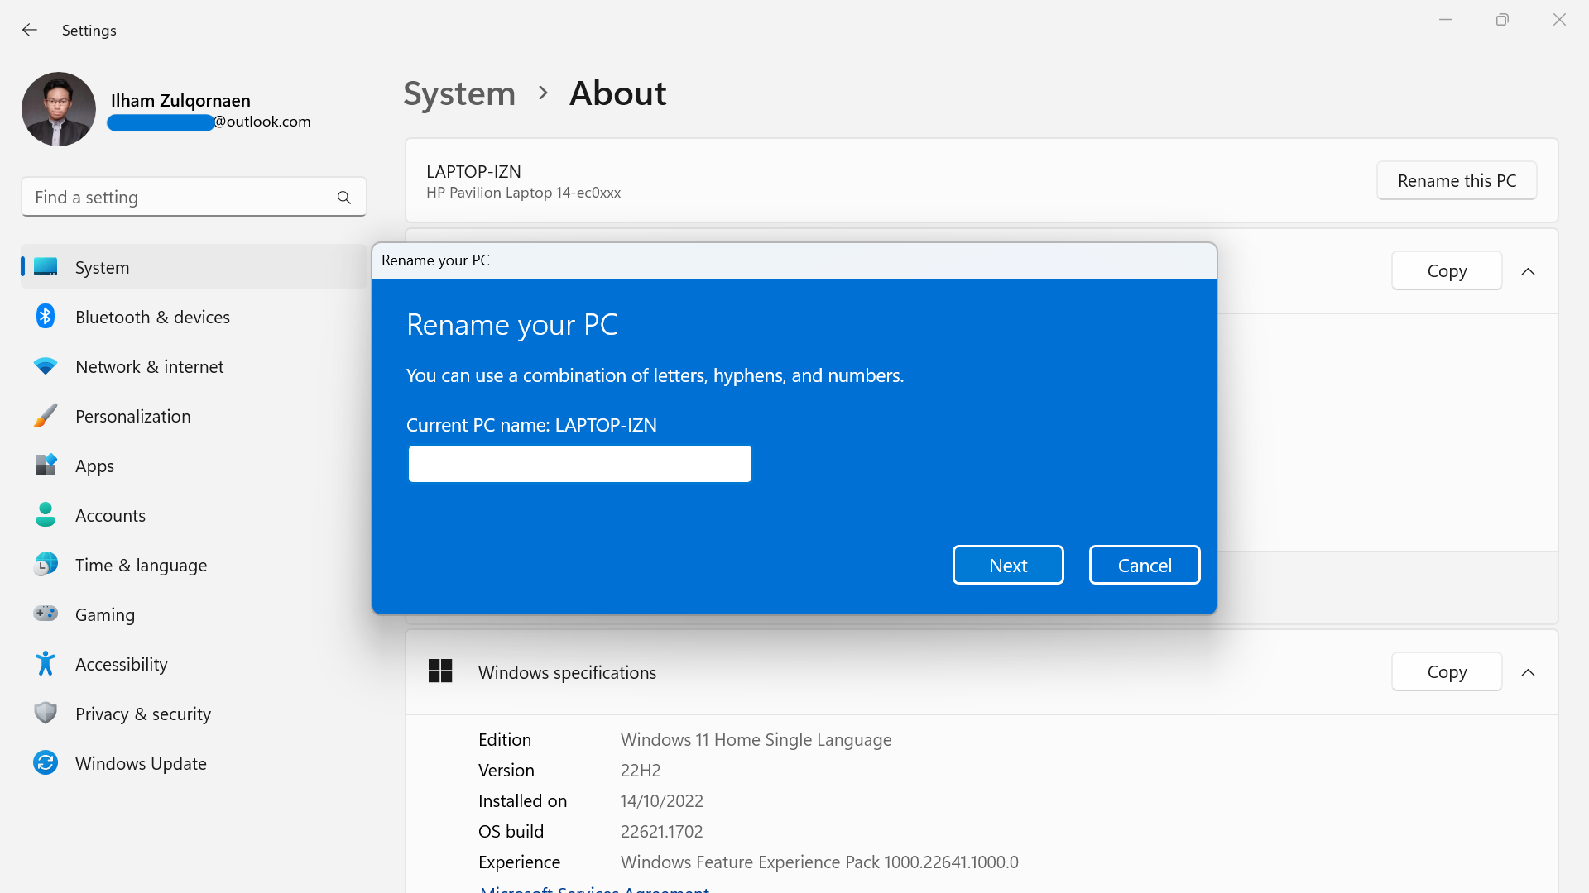Click Cancel to dismiss rename dialog
This screenshot has width=1589, height=893.
(x=1145, y=565)
